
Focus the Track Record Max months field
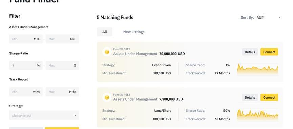pos(62,92)
